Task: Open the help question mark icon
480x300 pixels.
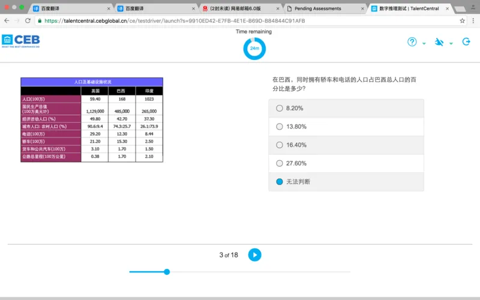Action: [x=412, y=42]
